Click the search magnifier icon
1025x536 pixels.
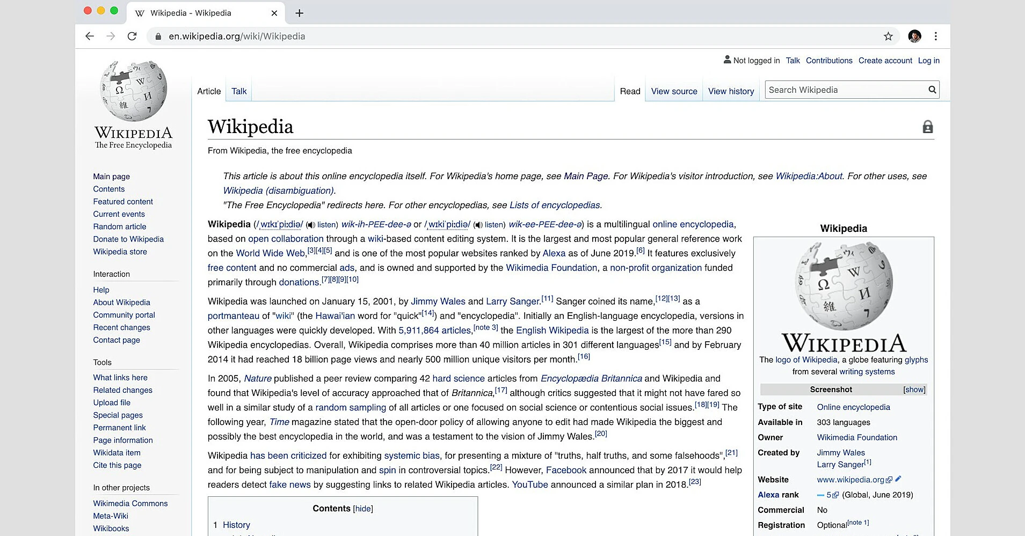(933, 90)
